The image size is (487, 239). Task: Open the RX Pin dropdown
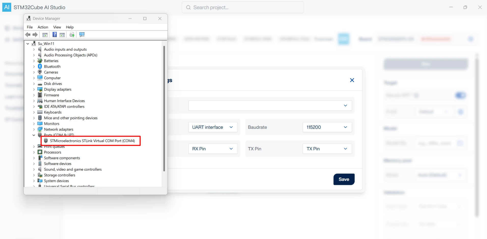pos(213,149)
